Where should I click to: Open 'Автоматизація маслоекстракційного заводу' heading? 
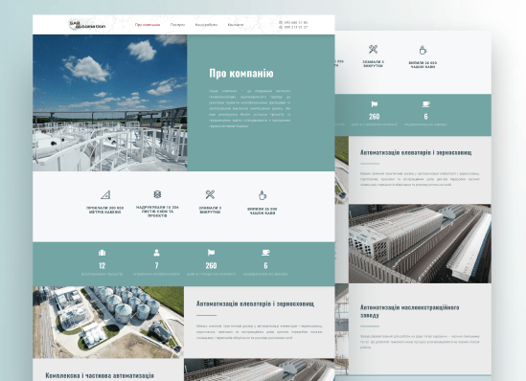point(410,311)
